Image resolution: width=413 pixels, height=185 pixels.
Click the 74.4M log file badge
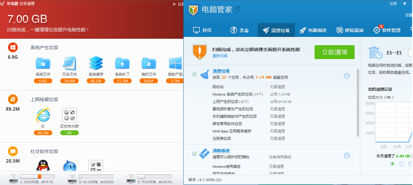tap(69, 81)
